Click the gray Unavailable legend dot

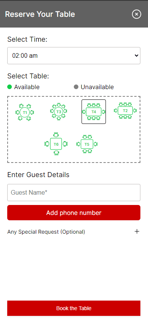[76, 87]
